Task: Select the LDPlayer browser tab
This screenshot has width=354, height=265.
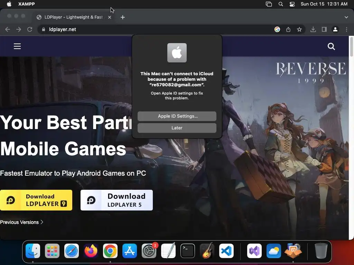Action: point(73,17)
